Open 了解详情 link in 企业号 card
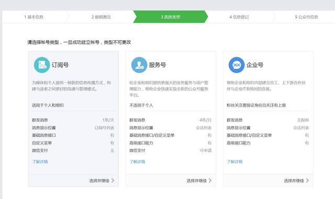The width and height of the screenshot is (335, 199). 234,162
